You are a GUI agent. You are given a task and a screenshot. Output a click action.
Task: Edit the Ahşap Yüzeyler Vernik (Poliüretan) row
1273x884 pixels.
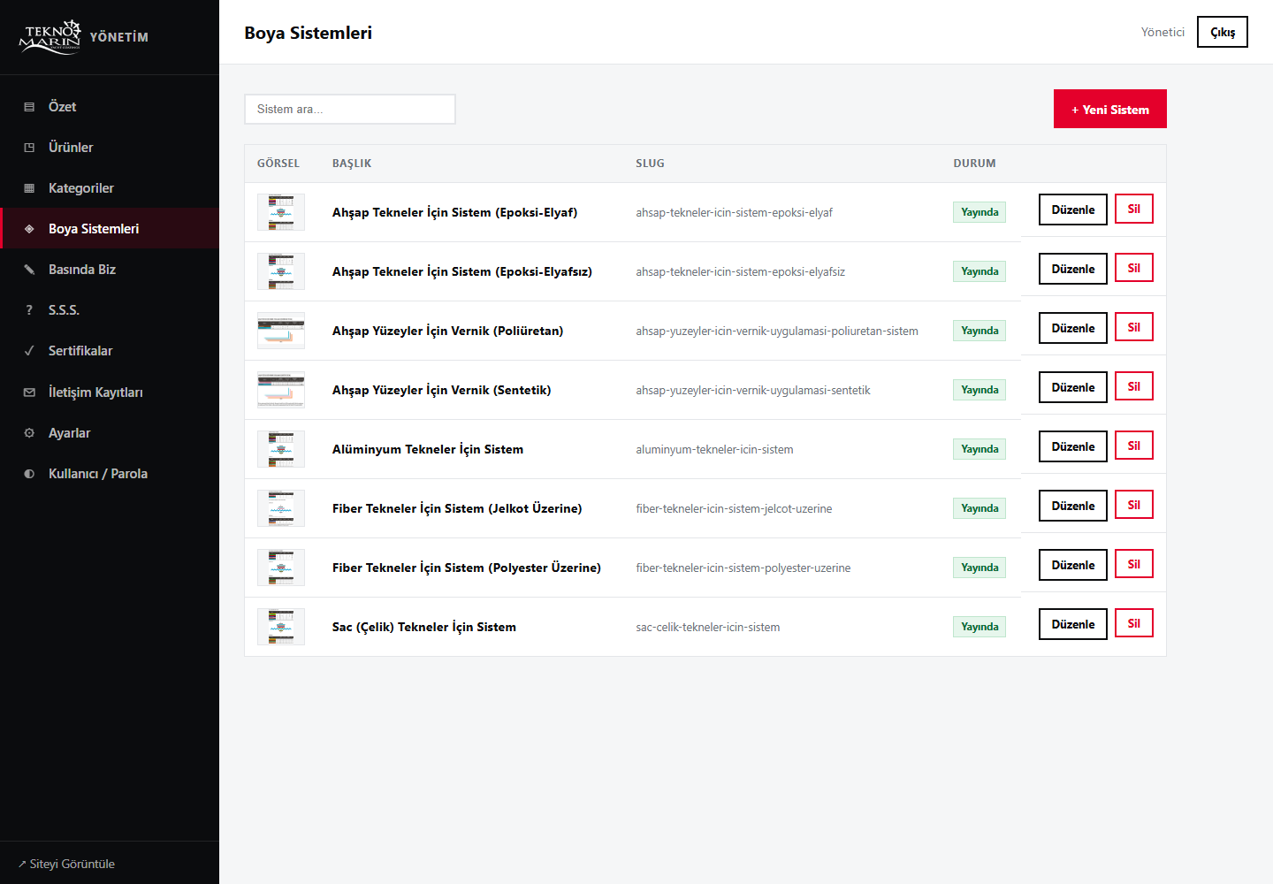coord(1073,328)
